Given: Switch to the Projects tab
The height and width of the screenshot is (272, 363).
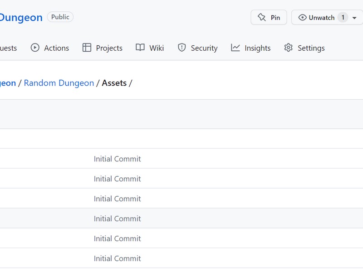Looking at the screenshot, I should coord(103,48).
